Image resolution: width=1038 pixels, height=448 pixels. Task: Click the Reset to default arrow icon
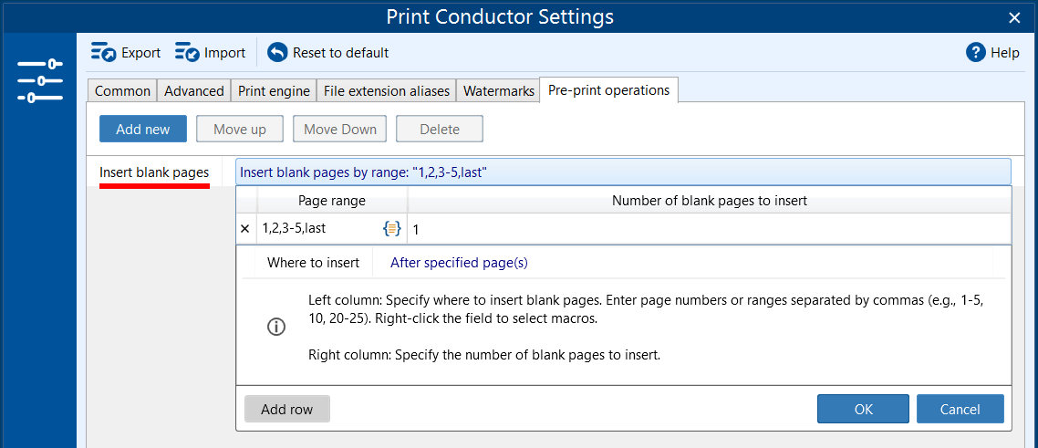(x=277, y=53)
